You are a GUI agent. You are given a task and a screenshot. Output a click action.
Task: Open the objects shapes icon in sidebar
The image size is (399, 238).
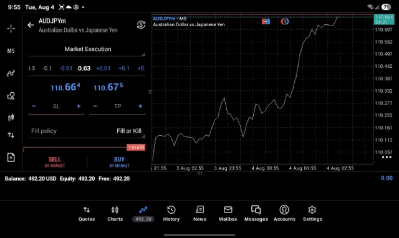coord(11,95)
